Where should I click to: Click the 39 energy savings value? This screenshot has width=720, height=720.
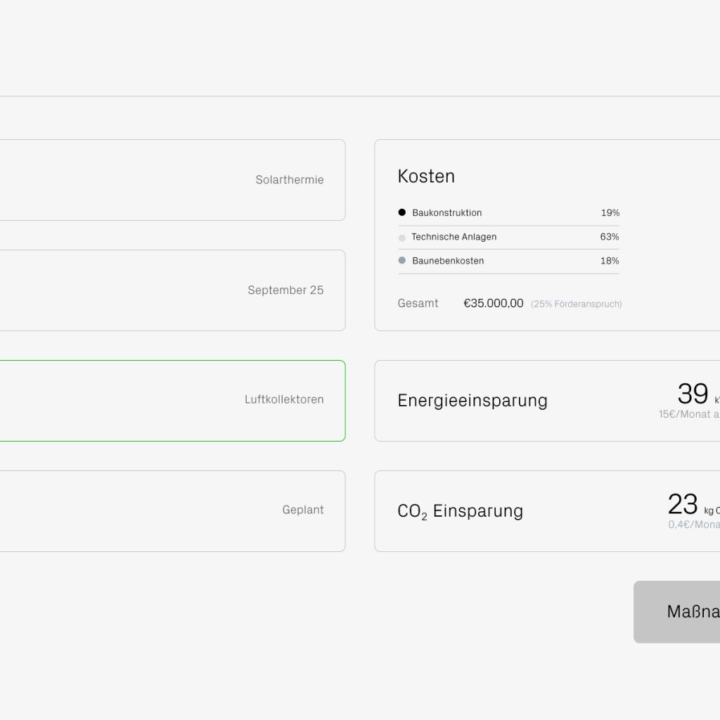point(693,394)
